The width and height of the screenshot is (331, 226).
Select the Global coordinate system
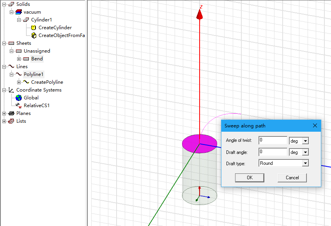click(x=31, y=98)
